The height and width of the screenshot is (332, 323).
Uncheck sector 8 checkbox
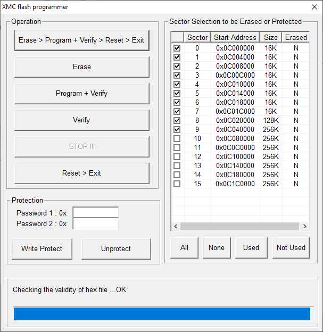point(177,120)
